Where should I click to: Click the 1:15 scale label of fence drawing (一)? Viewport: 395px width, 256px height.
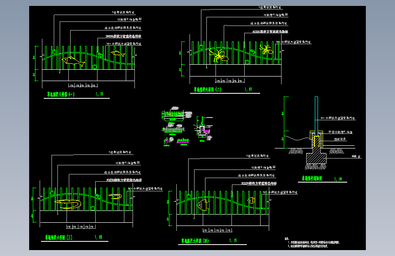coord(99,94)
